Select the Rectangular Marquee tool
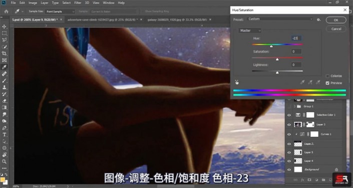Viewport: 353px width, 188px height. click(x=4, y=33)
